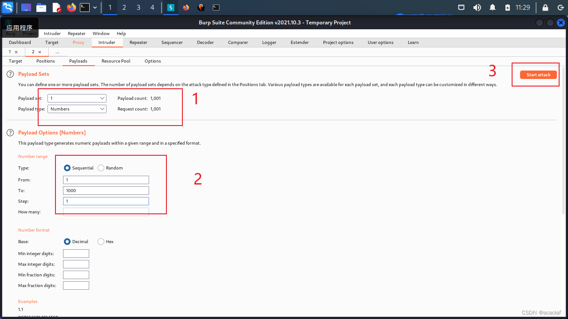
Task: Open the terminal emulator launcher
Action: click(x=85, y=8)
